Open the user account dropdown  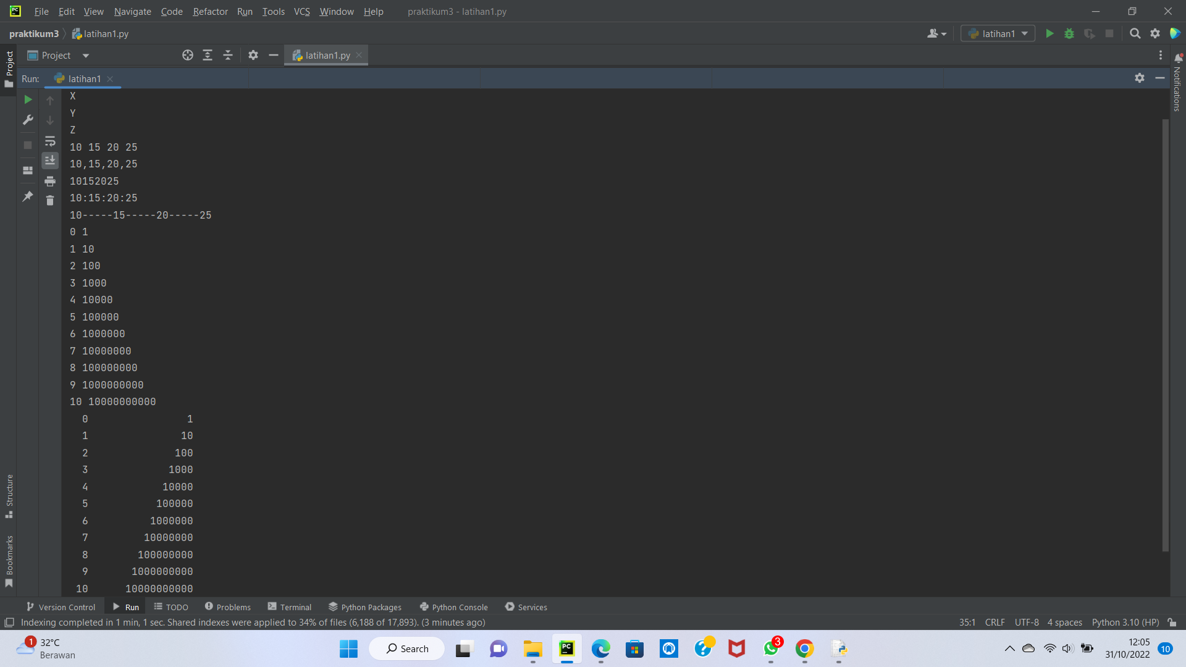[936, 34]
